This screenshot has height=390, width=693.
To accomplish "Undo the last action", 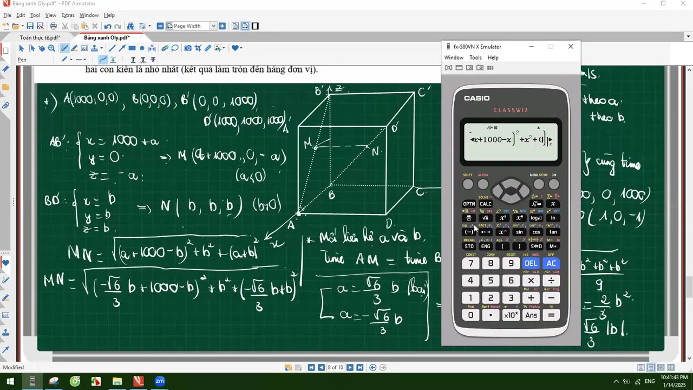I will tap(108, 26).
